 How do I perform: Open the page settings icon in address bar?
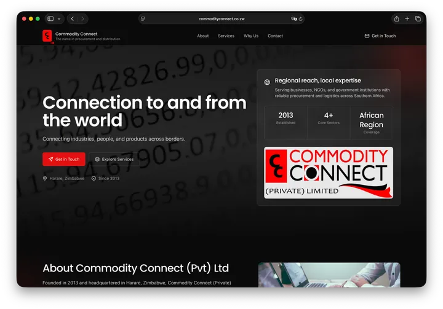(x=143, y=18)
